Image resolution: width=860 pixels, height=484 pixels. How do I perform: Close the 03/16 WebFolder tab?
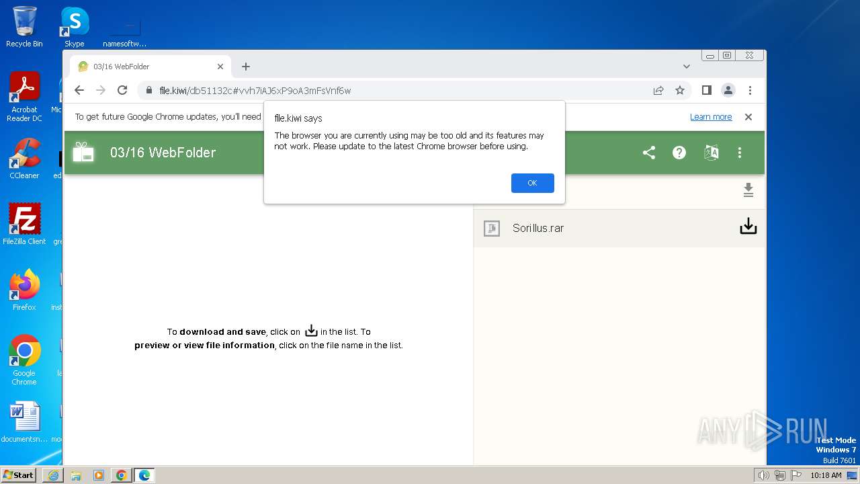(x=220, y=67)
